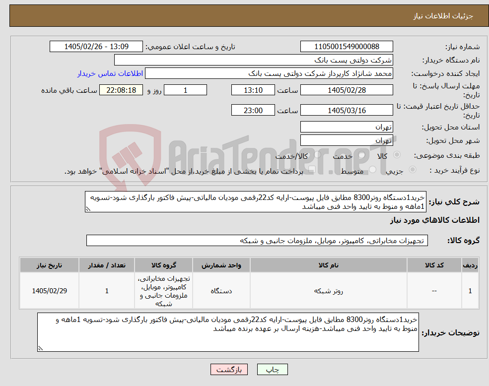
Task: Click the resize handle of the buyer notes box
Action: pos(40,349)
